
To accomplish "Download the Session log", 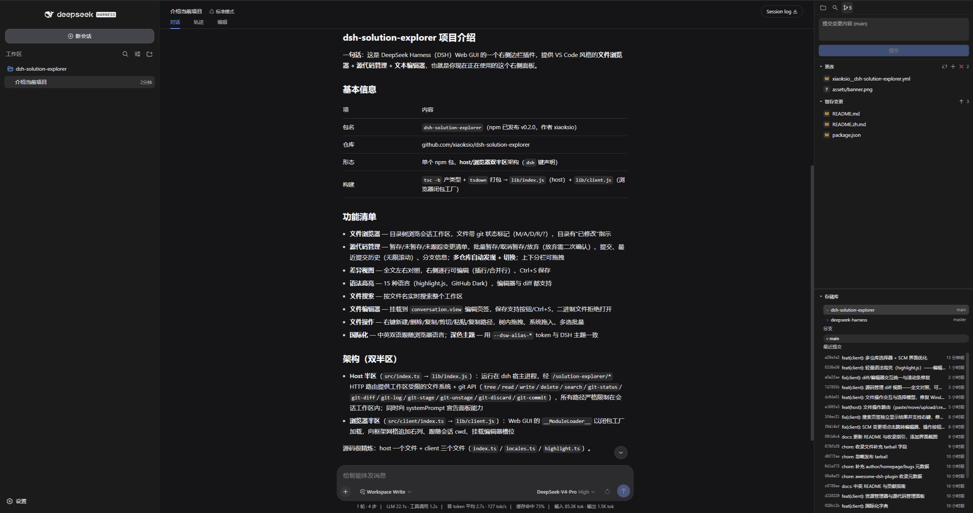I will 782,11.
